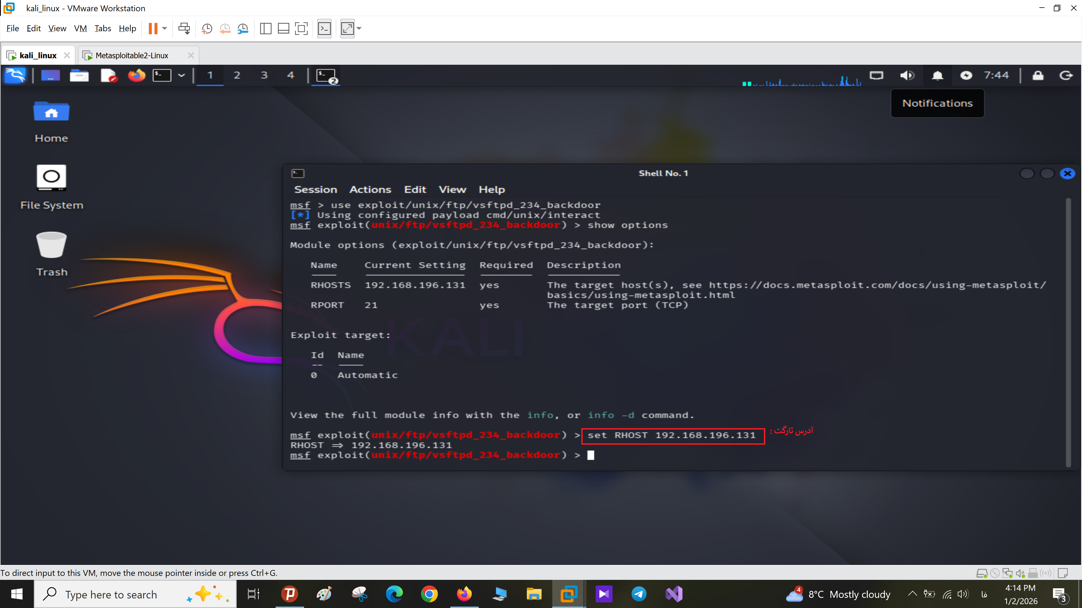Expand the stretch guest dropdown arrow
Viewport: 1082px width, 608px height.
pos(360,28)
